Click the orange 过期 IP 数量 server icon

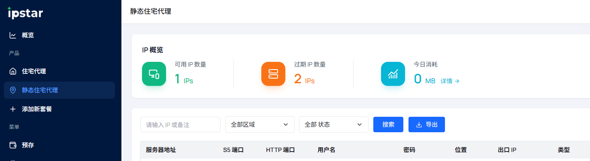(273, 74)
